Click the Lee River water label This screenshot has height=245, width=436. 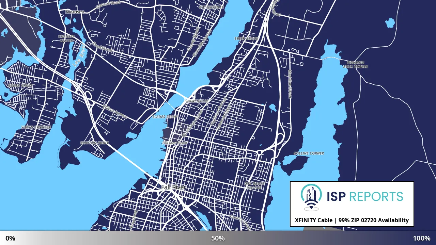coord(79,55)
